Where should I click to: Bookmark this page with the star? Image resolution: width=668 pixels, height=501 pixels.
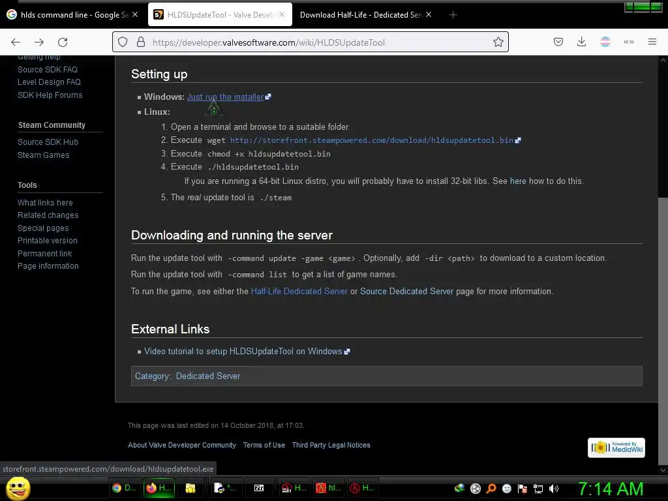pyautogui.click(x=498, y=42)
